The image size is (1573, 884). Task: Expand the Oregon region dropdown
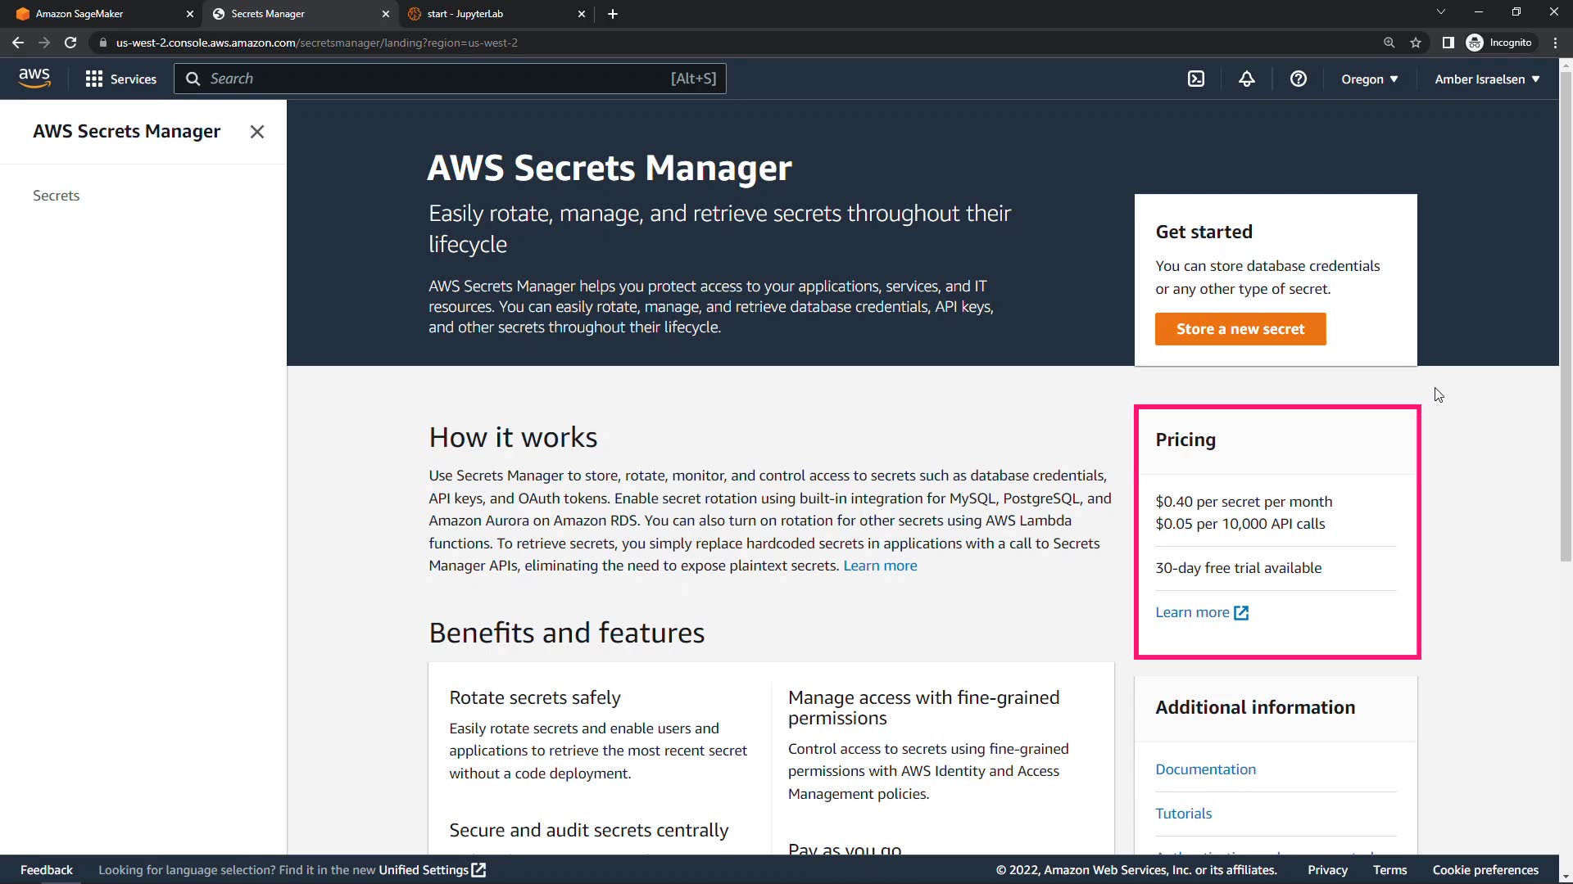1369,79
